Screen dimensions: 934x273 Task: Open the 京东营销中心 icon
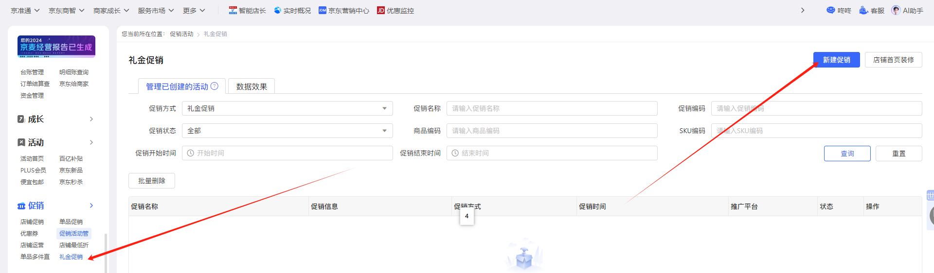[x=323, y=10]
